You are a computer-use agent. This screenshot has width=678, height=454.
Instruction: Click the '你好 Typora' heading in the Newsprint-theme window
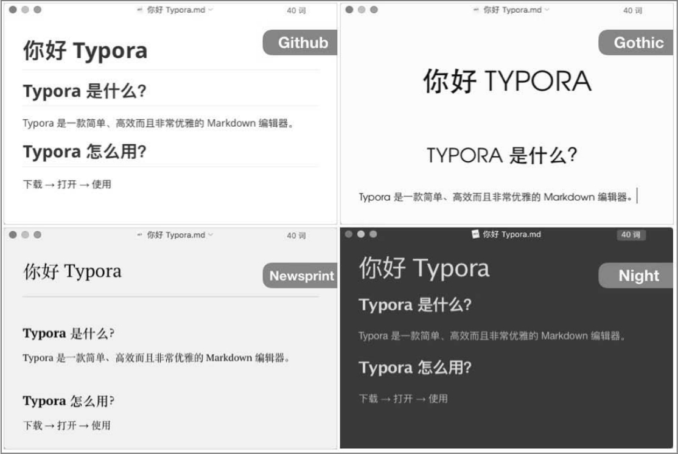pos(72,271)
